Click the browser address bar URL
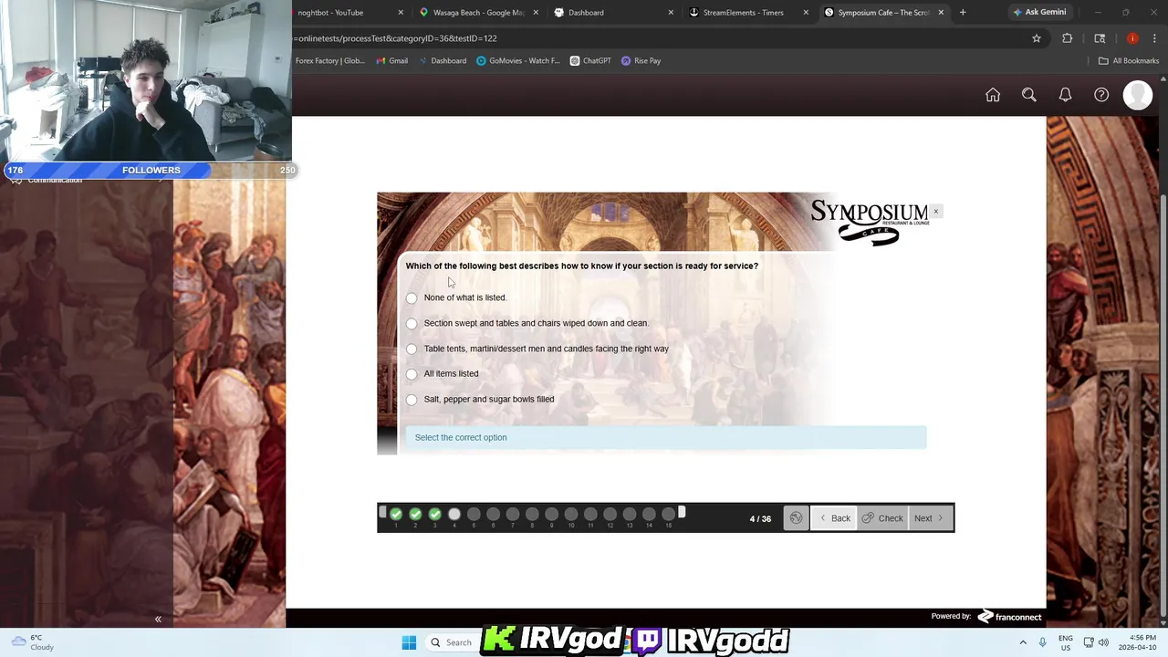This screenshot has height=657, width=1168. pos(657,38)
